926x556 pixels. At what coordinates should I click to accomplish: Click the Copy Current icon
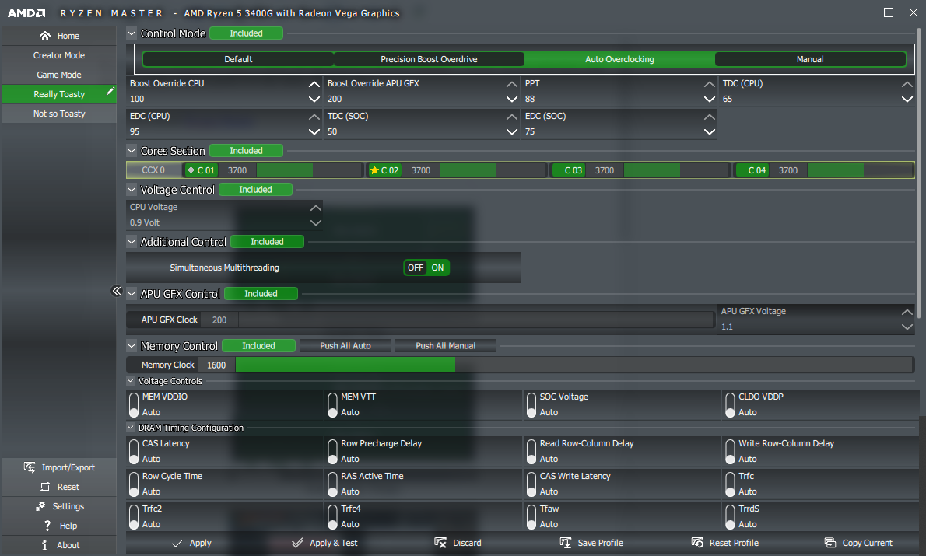tap(830, 543)
